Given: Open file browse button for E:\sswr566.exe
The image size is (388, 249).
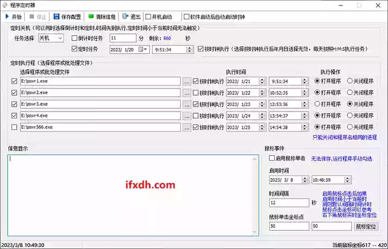Looking at the screenshot, I should [187, 127].
